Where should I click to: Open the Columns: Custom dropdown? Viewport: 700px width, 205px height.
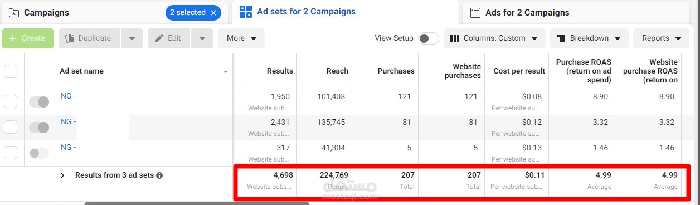pyautogui.click(x=494, y=38)
